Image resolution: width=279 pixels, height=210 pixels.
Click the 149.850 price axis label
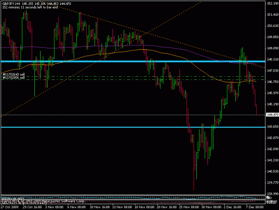point(273,37)
